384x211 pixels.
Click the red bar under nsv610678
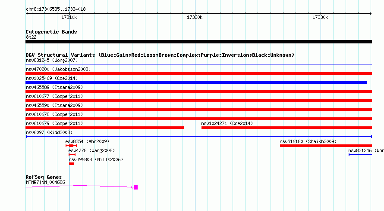point(198,119)
